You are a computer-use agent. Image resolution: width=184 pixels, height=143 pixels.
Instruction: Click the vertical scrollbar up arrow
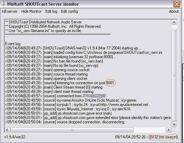coord(174,22)
